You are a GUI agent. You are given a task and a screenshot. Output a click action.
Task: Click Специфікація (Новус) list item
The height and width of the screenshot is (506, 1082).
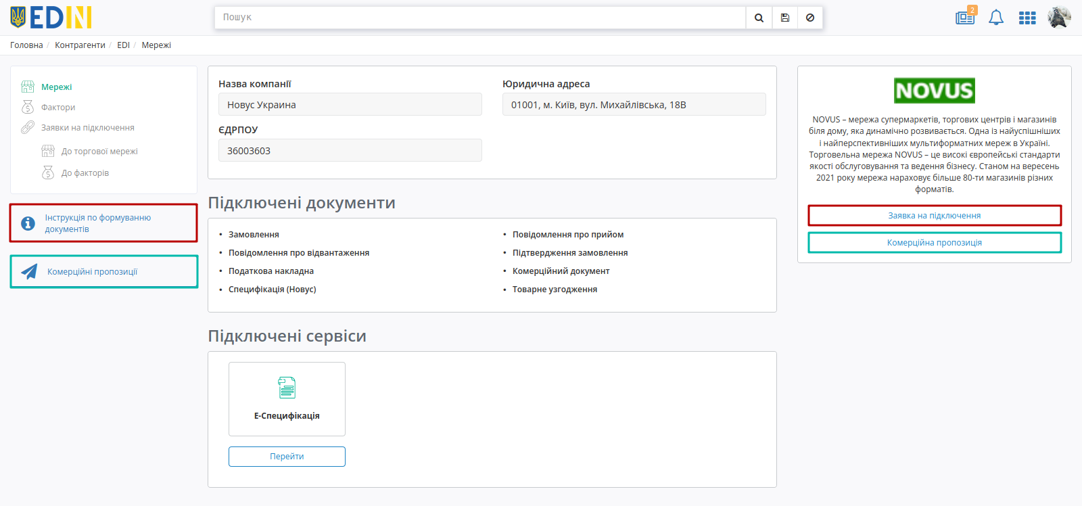pyautogui.click(x=273, y=290)
